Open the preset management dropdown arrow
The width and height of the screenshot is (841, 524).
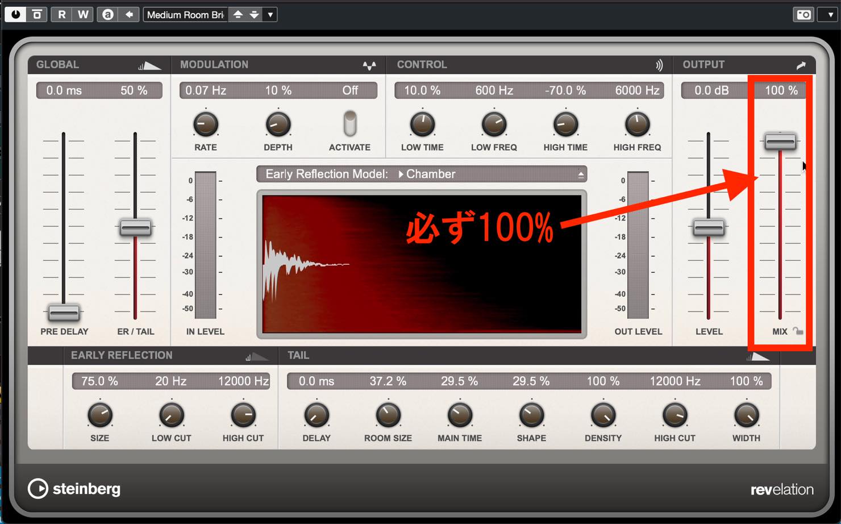coord(270,14)
